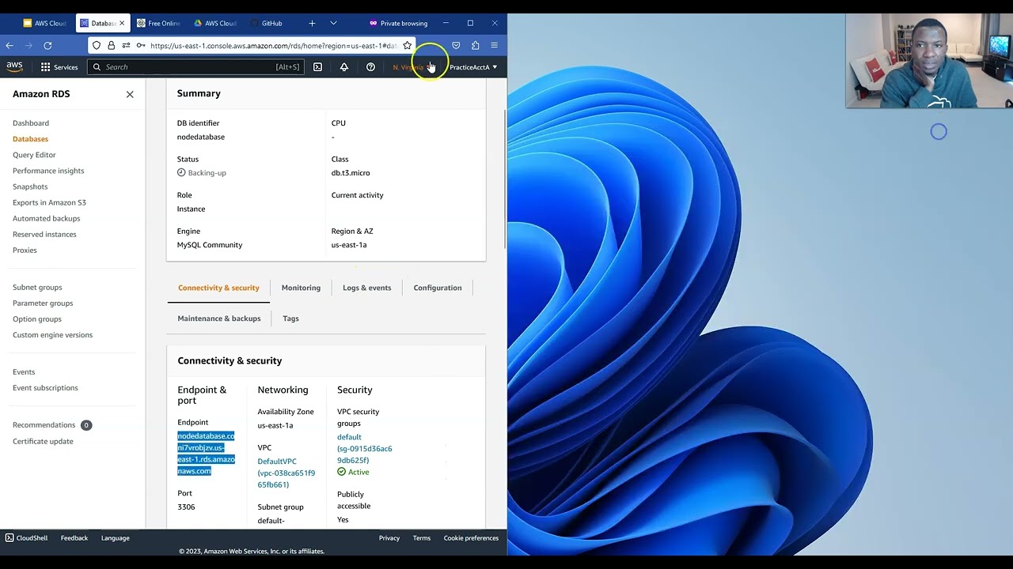The height and width of the screenshot is (569, 1013).
Task: Open the PracticeAcctA account dropdown
Action: pos(473,67)
